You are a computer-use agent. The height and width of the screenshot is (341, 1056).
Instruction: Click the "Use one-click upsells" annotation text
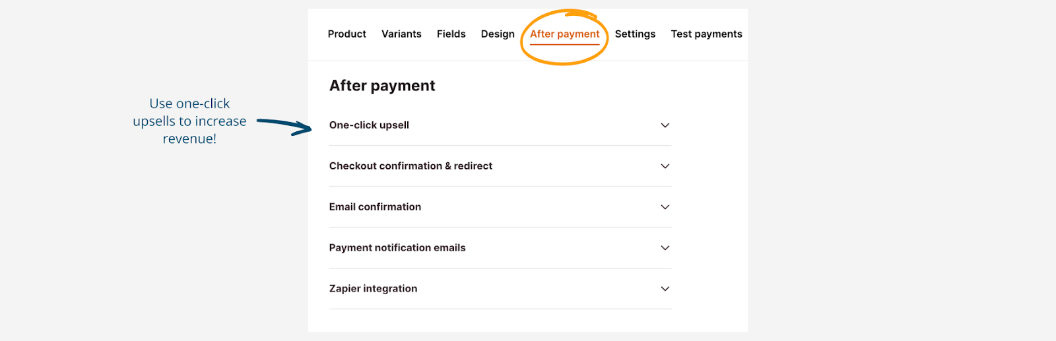189,121
